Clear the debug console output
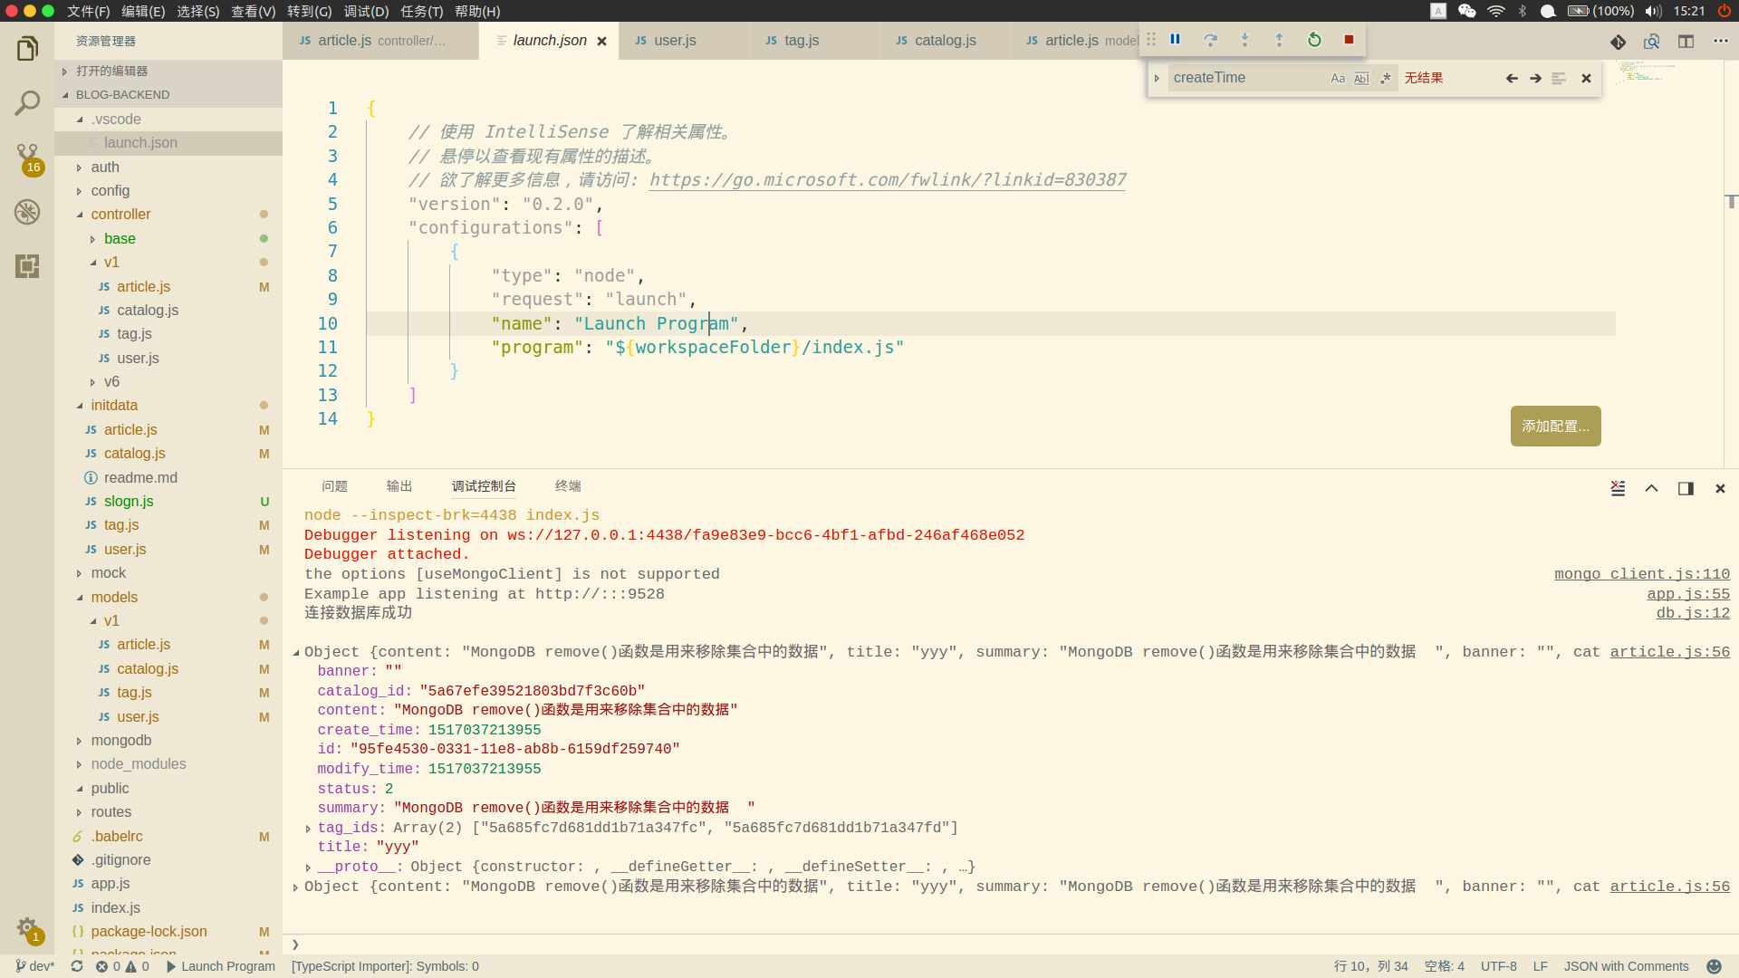This screenshot has height=978, width=1739. pyautogui.click(x=1618, y=488)
